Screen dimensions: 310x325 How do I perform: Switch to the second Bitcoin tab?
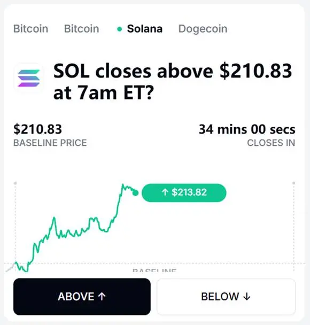pyautogui.click(x=81, y=29)
